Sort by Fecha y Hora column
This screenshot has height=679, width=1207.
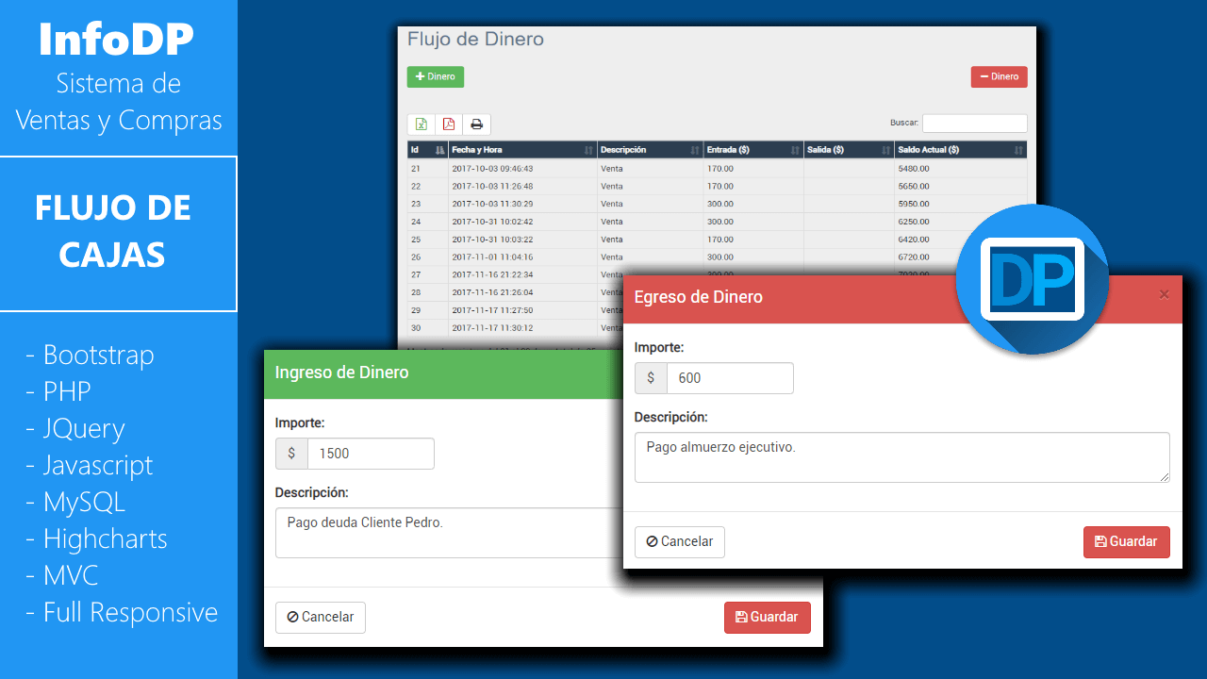click(x=522, y=150)
